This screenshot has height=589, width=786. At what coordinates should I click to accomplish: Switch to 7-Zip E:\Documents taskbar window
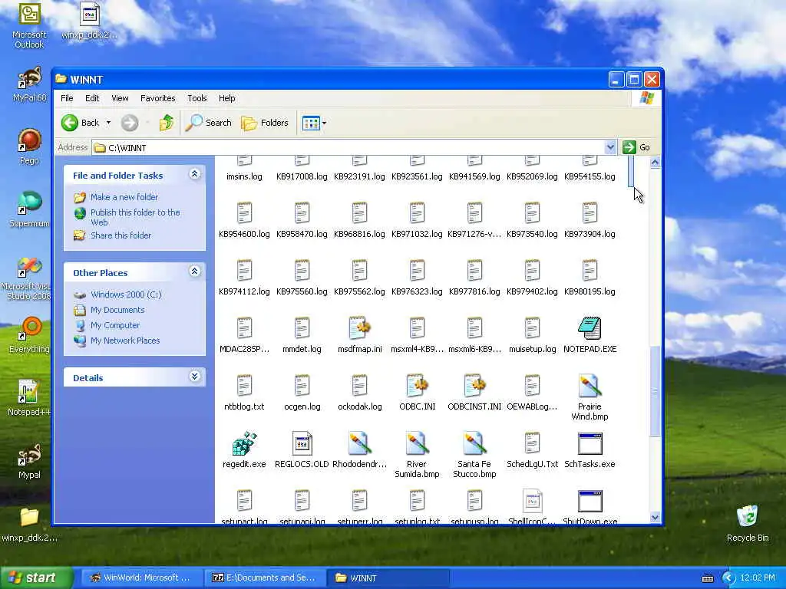point(265,577)
